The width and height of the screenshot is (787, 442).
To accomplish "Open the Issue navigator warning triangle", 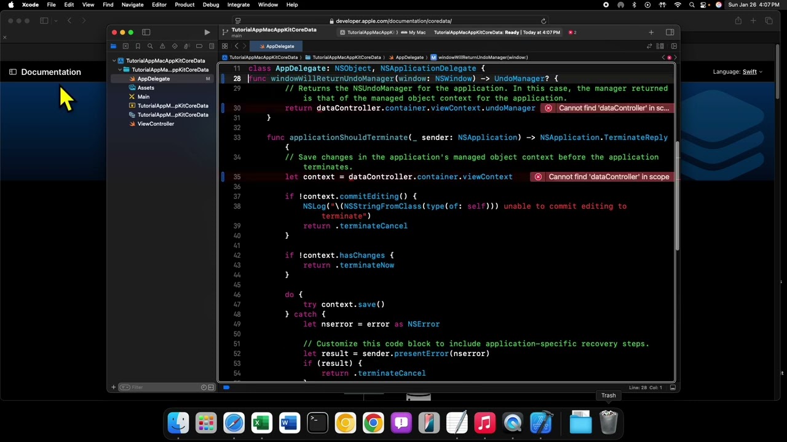I will 162,46.
